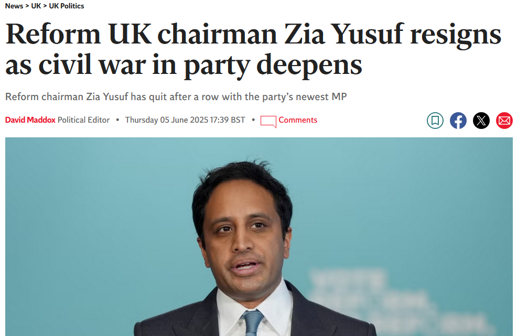Open the UK breadcrumb link
The height and width of the screenshot is (336, 517).
(x=36, y=6)
